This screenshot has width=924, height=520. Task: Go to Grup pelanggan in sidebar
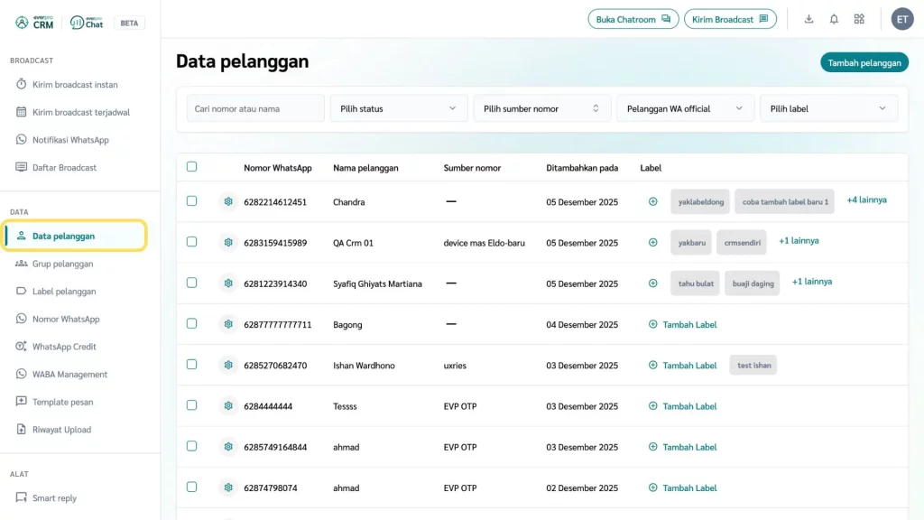pyautogui.click(x=62, y=264)
